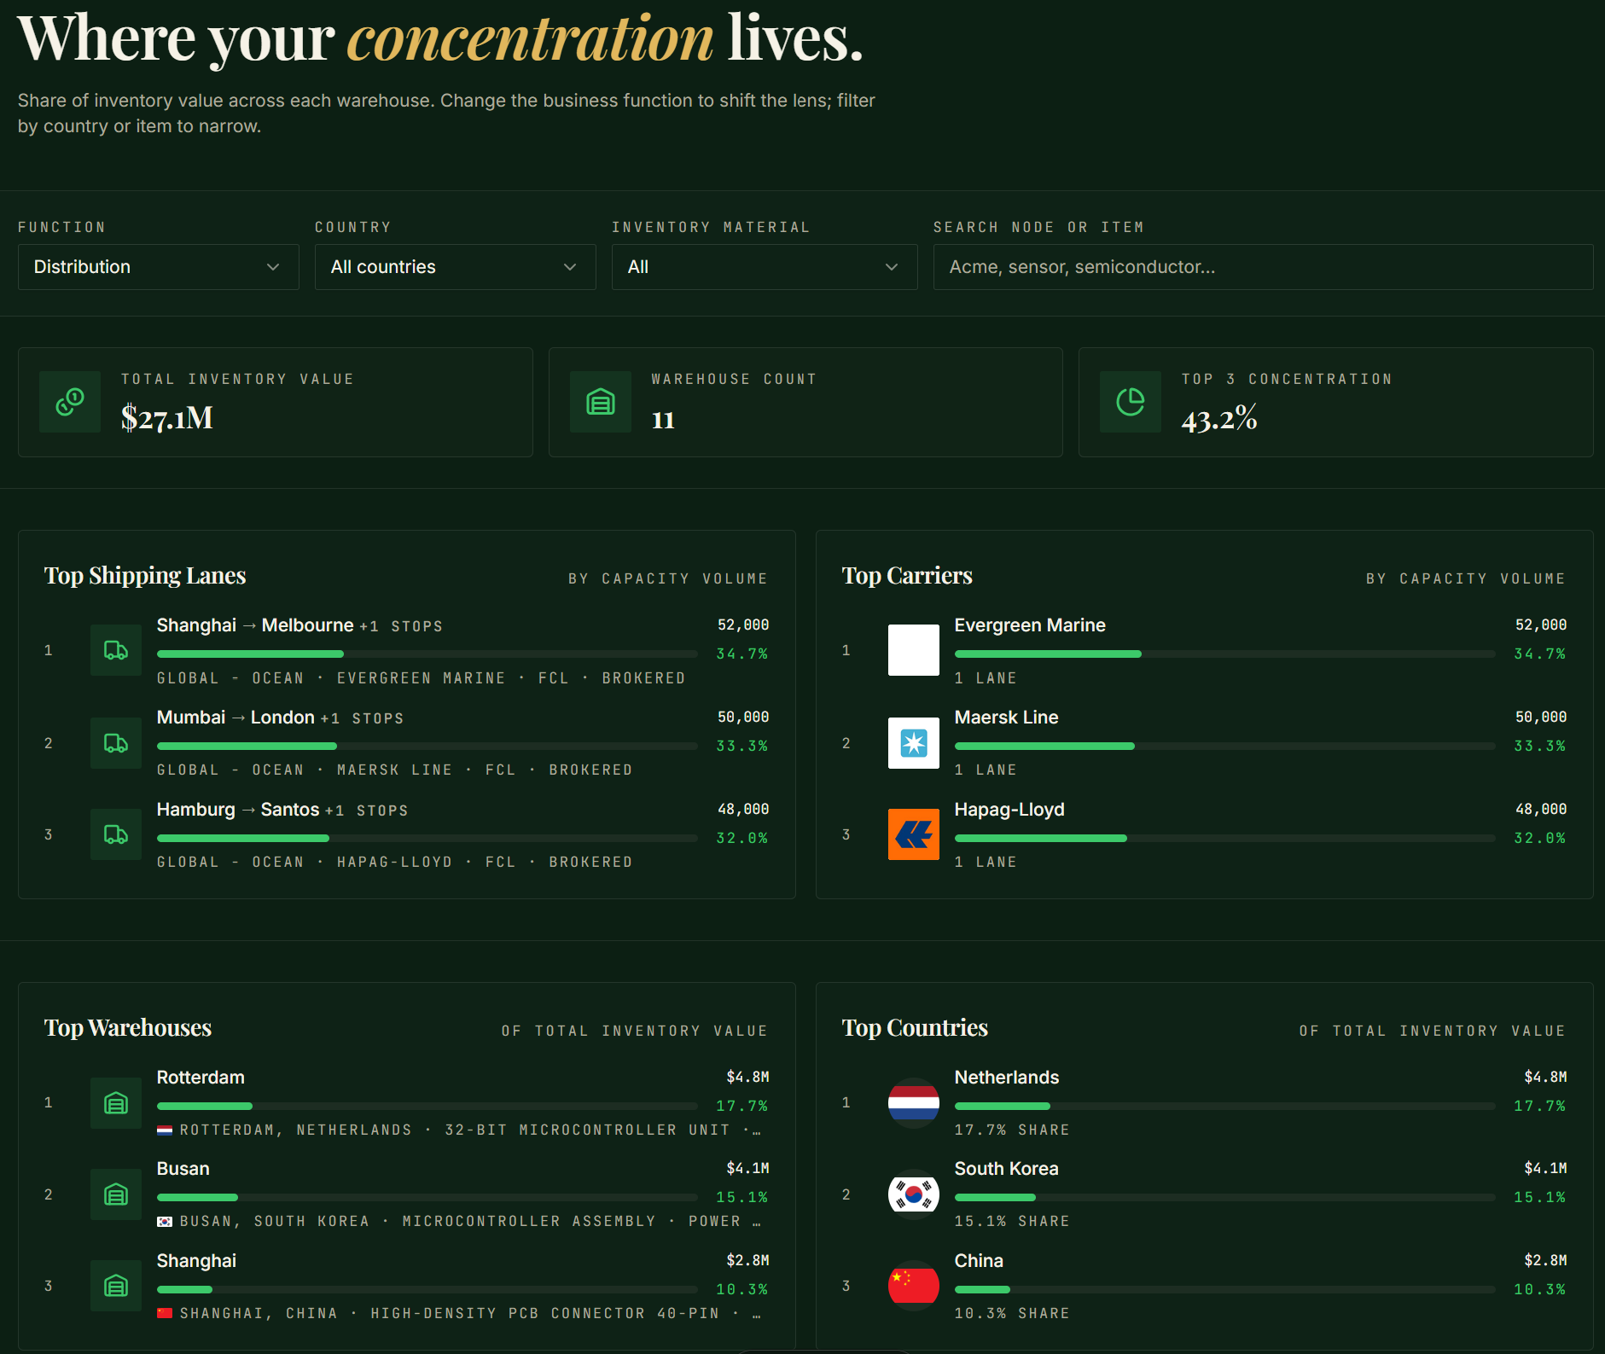Click the Shanghai warehouse name
Viewport: 1605px width, 1354px height.
click(196, 1261)
